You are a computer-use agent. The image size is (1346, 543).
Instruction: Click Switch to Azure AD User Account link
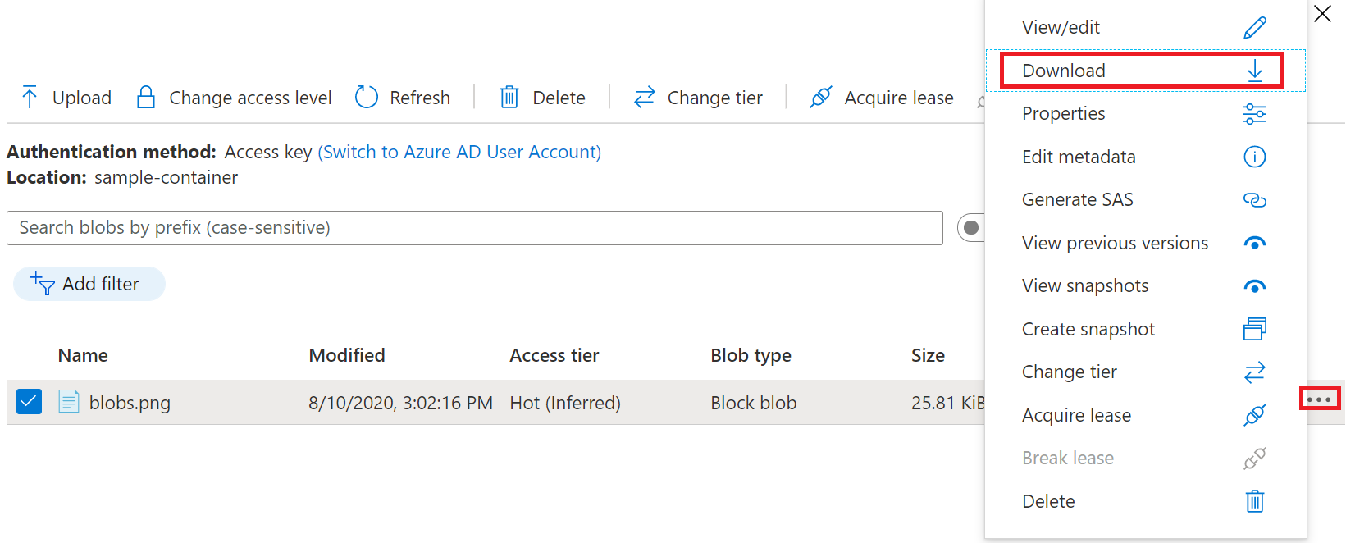[459, 153]
